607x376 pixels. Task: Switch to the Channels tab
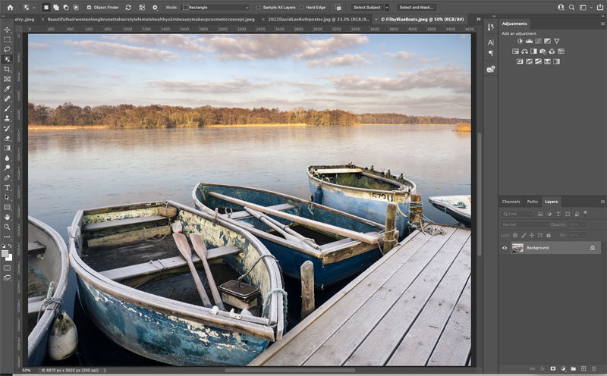tap(511, 202)
